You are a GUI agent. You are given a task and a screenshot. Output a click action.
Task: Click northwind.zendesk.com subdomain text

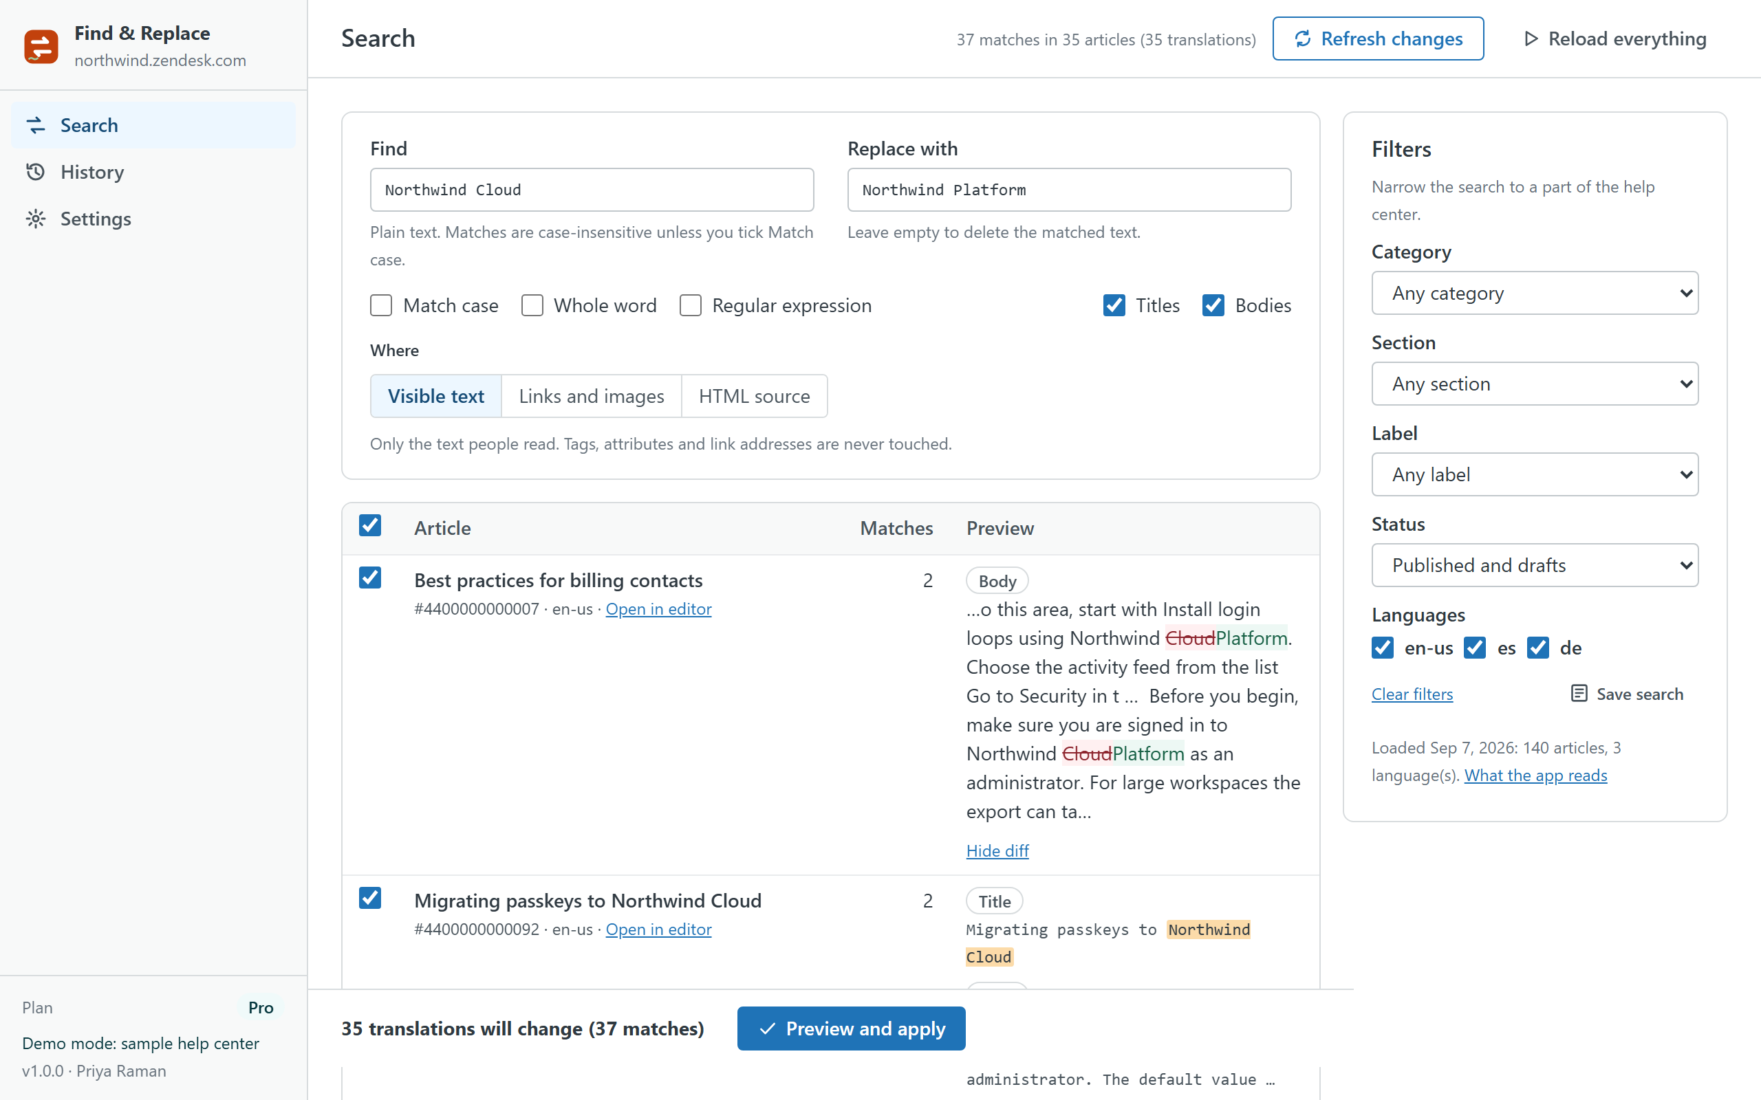(x=160, y=60)
